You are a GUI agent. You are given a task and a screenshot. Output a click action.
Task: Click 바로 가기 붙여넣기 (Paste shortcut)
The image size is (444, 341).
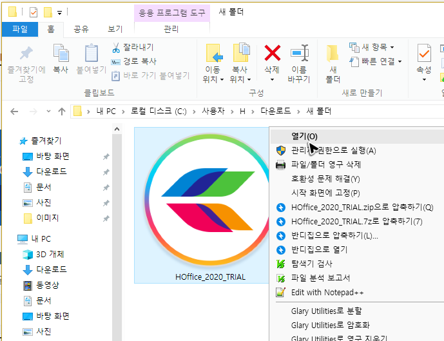pos(150,75)
